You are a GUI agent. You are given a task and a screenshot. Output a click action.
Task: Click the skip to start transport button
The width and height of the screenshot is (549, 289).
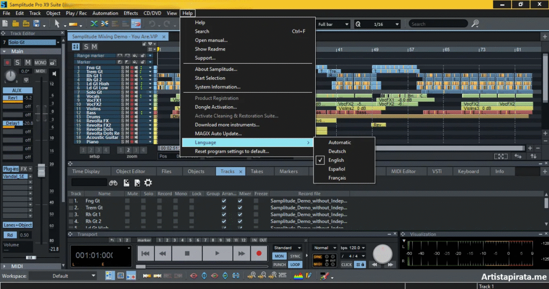click(145, 253)
